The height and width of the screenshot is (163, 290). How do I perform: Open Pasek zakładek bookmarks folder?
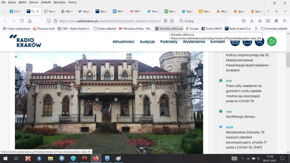105,28
